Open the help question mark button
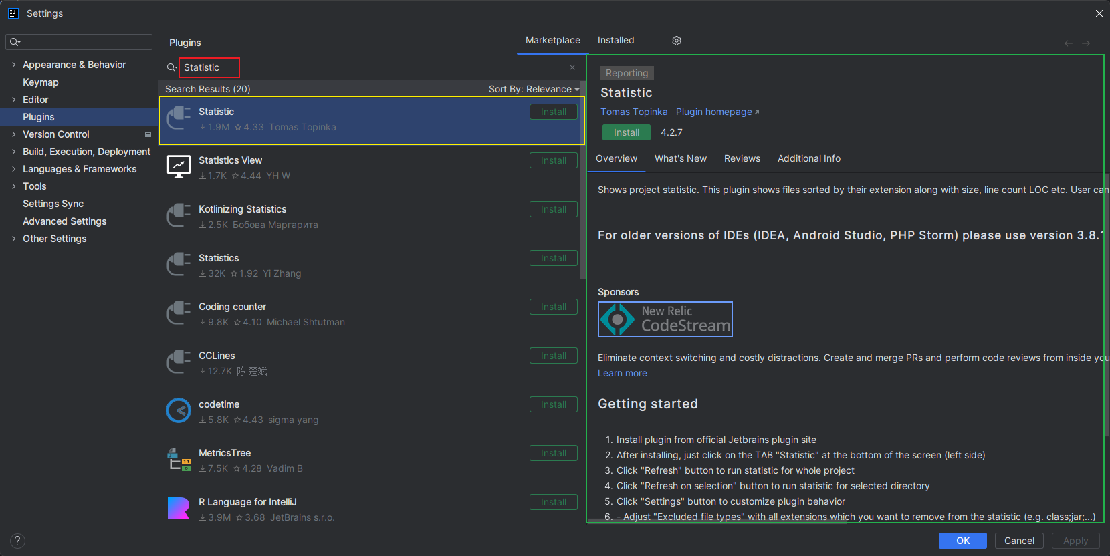Screen dimensions: 1110x556 coord(18,541)
